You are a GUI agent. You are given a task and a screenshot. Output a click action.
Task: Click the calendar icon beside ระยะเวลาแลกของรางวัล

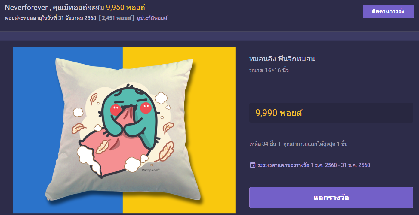(x=253, y=165)
